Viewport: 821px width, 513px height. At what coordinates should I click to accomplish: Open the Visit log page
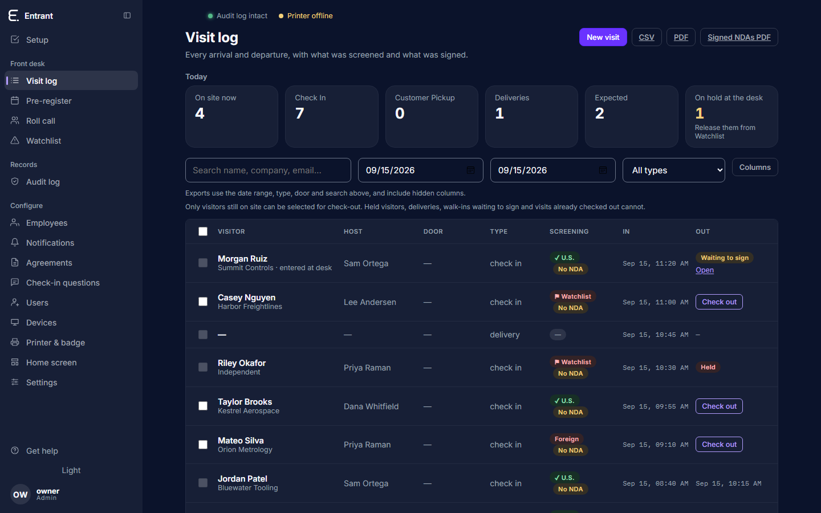coord(71,80)
